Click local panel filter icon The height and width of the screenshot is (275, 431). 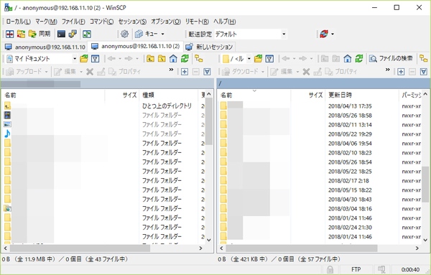coord(95,58)
